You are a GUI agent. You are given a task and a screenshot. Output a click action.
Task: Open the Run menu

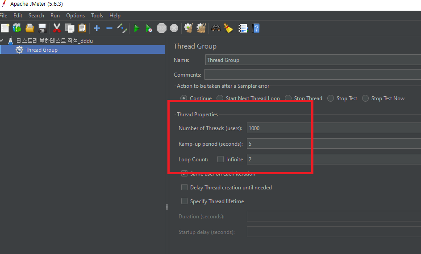pos(55,16)
